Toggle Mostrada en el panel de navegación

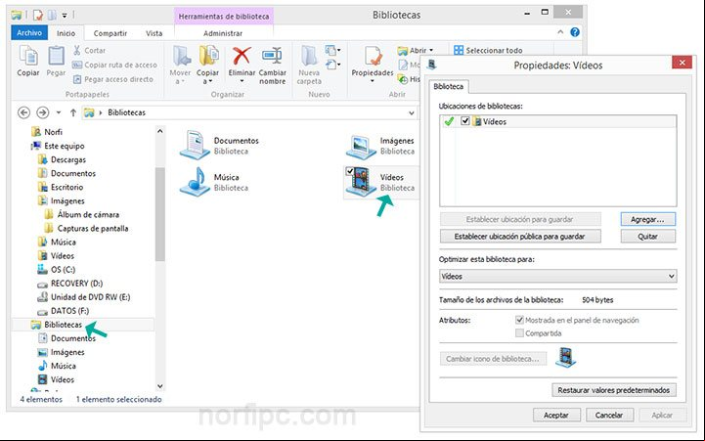click(520, 320)
